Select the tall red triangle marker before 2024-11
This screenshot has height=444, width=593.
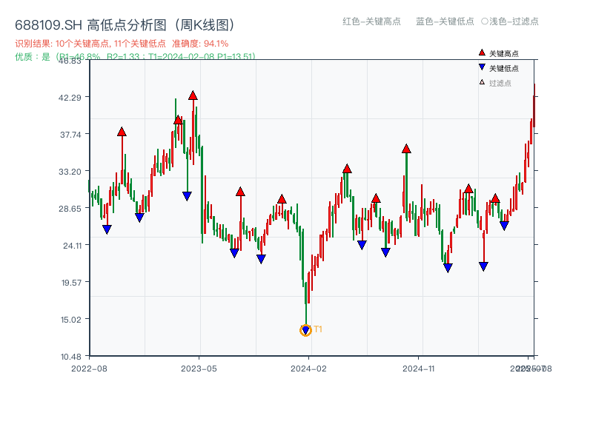pyautogui.click(x=405, y=148)
